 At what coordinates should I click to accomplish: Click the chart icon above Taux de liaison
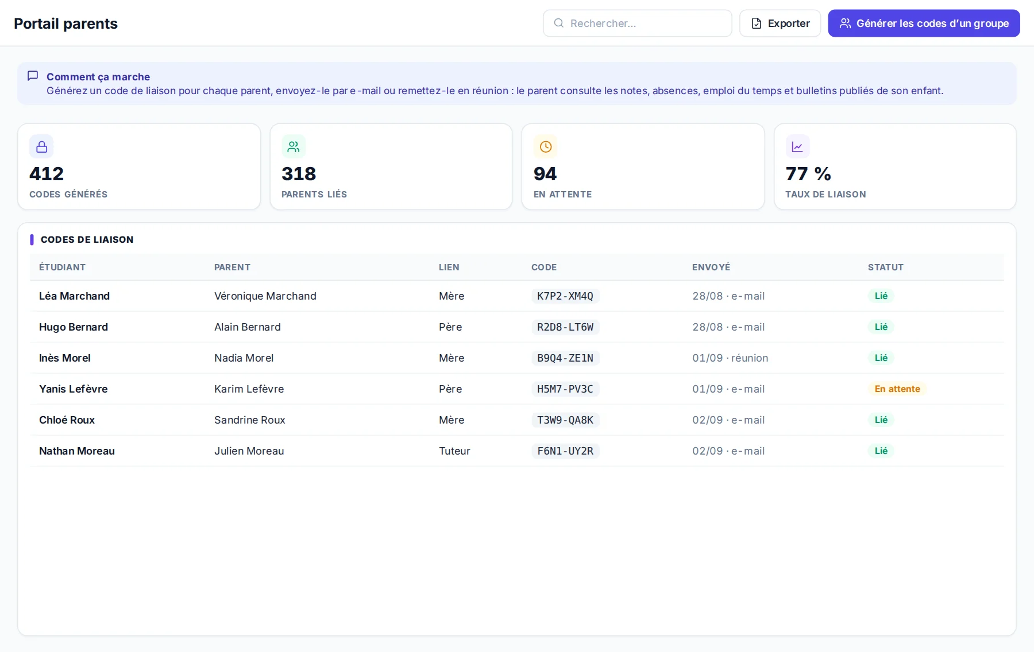point(797,147)
